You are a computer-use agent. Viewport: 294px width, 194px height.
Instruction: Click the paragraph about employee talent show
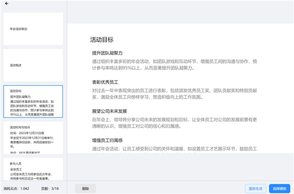174,148
